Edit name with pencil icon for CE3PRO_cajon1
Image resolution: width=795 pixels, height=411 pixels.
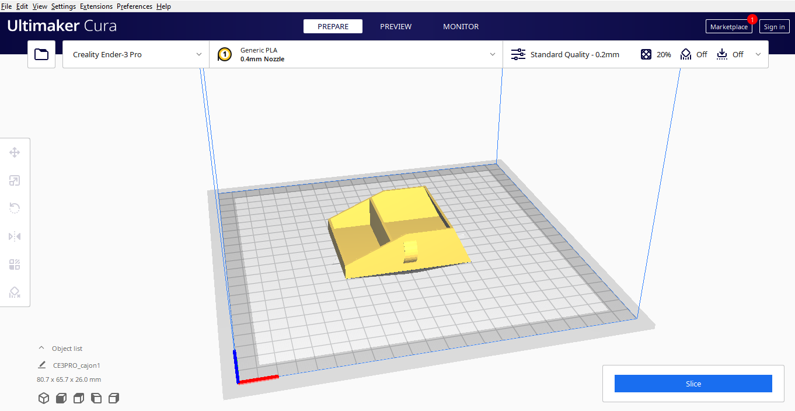42,365
